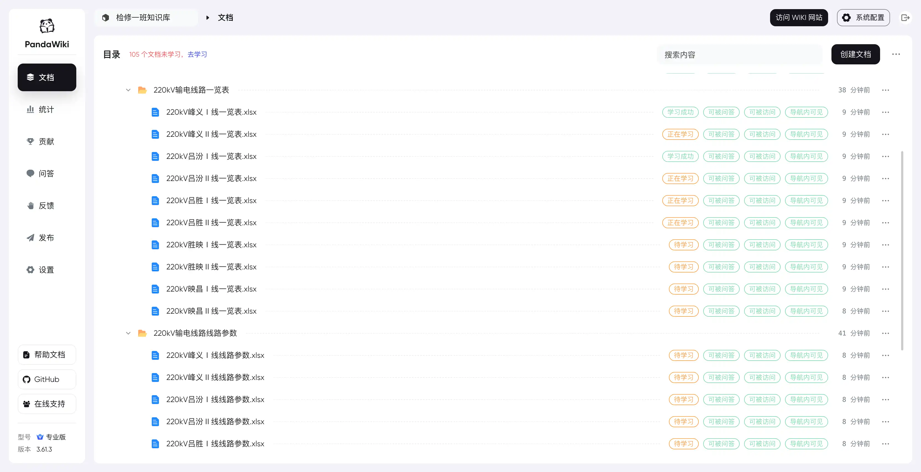Collapse the 220kV输电线路一览表 folder

coord(128,90)
